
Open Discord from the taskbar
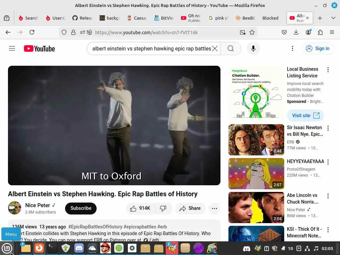[79, 248]
